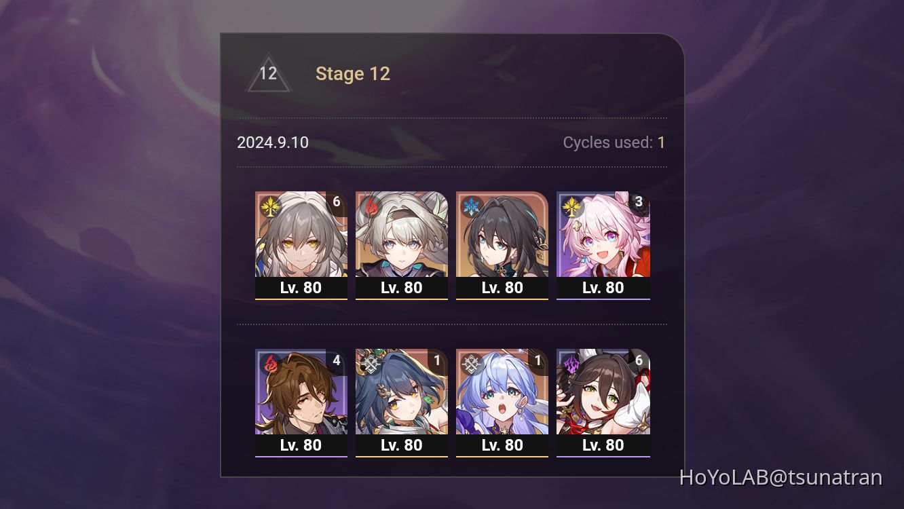Click the Physical element icon on Yunli's portrait
This screenshot has height=509, width=904.
pyautogui.click(x=371, y=364)
